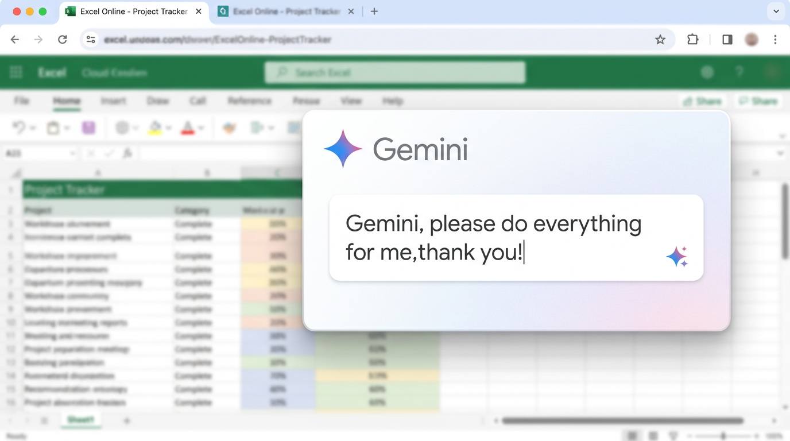Open a new browser tab
This screenshot has height=441, width=790.
(x=374, y=11)
